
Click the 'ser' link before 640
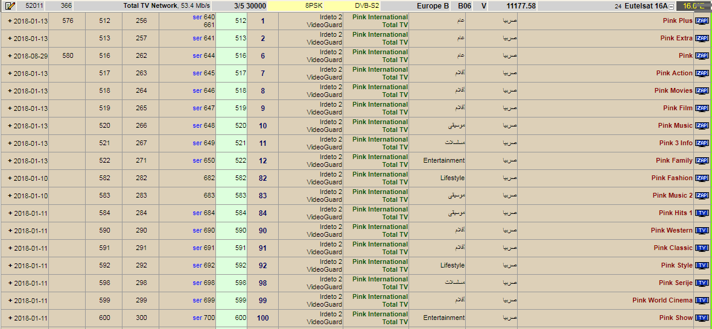click(x=197, y=17)
